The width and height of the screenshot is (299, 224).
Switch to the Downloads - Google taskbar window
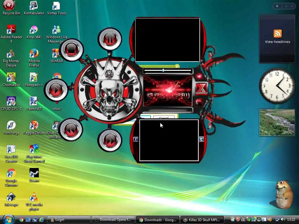coord(158,220)
